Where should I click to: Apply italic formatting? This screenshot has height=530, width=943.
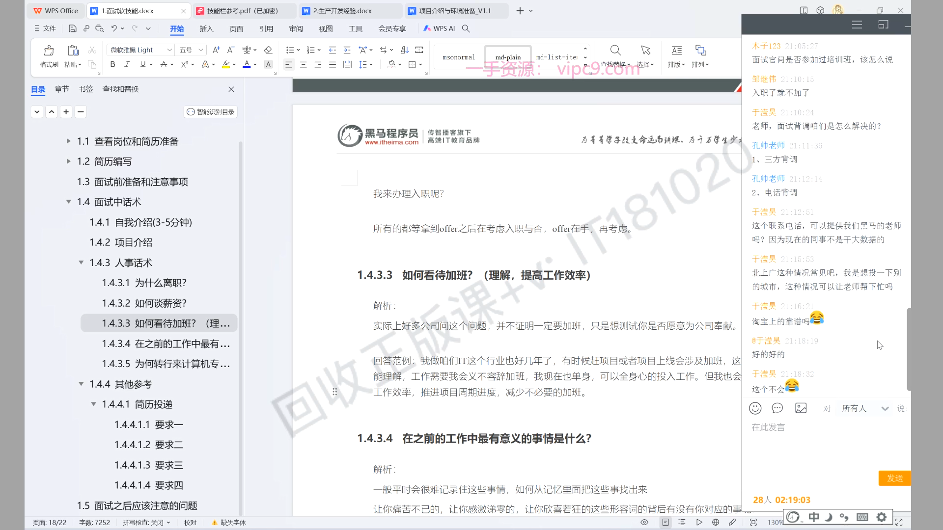click(127, 64)
